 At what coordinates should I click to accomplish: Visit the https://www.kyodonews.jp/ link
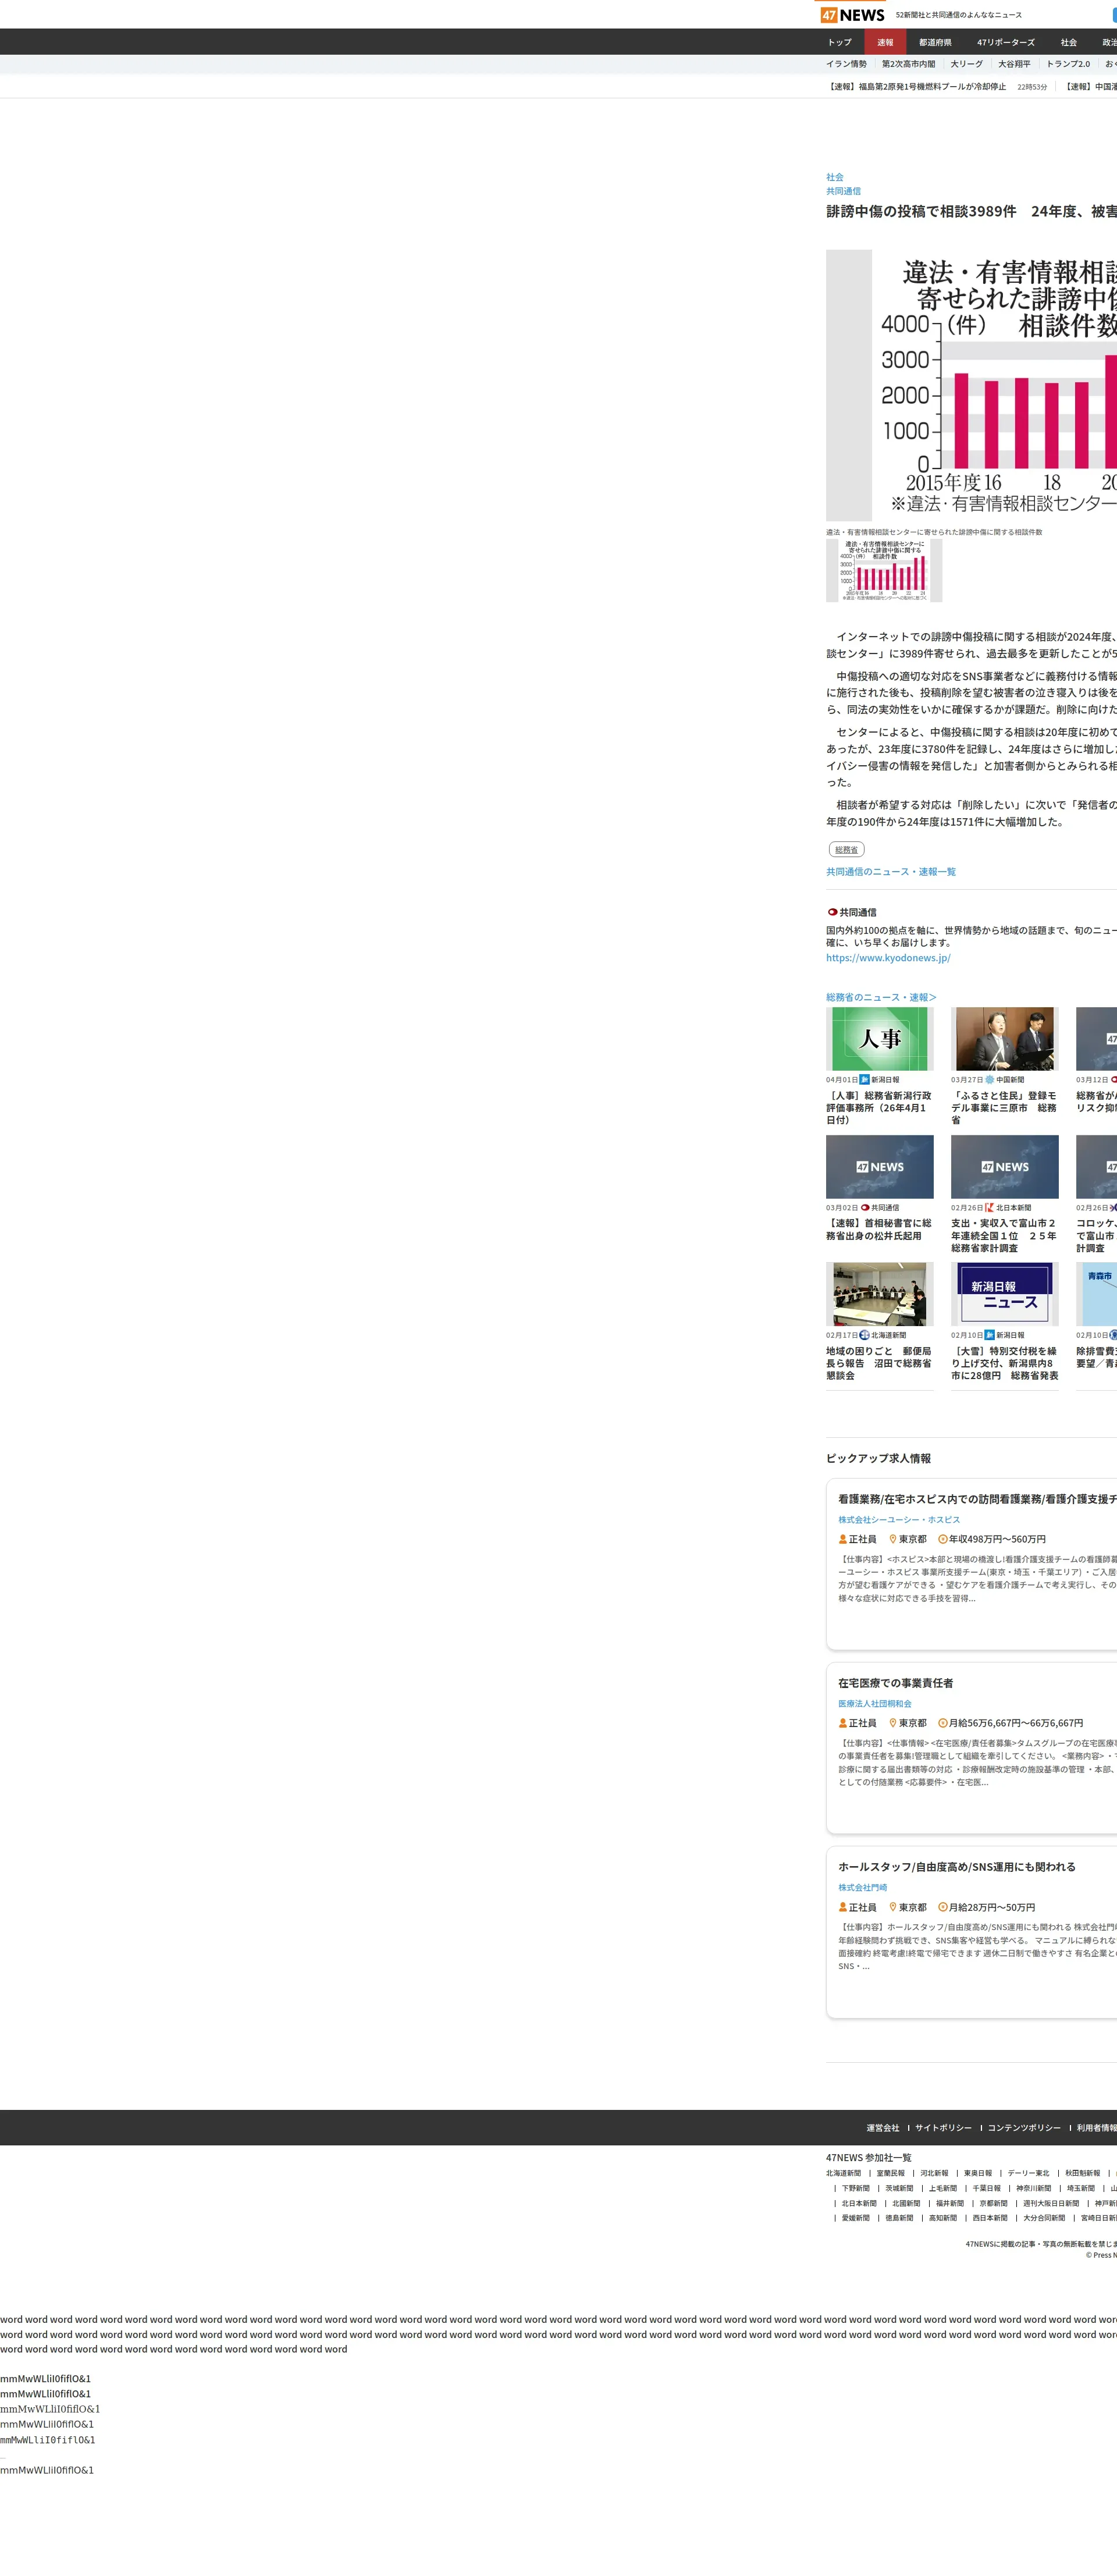pyautogui.click(x=888, y=958)
